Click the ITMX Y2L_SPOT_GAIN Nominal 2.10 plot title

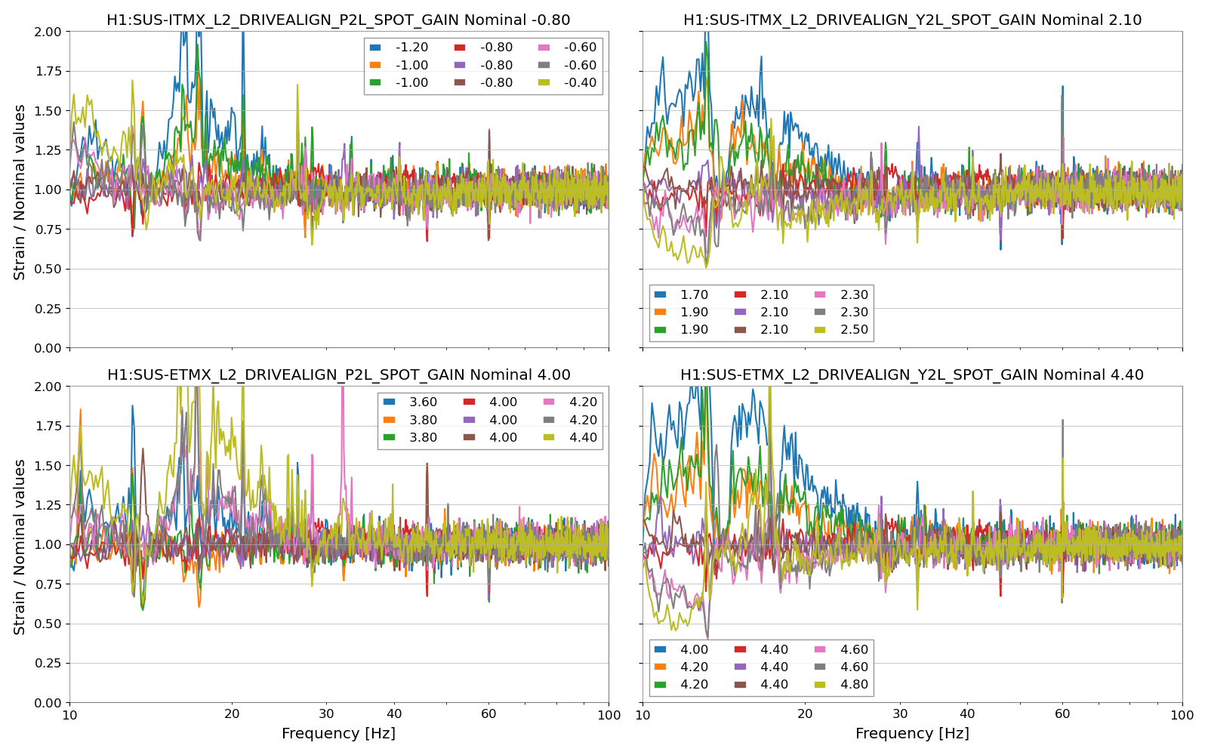point(912,20)
